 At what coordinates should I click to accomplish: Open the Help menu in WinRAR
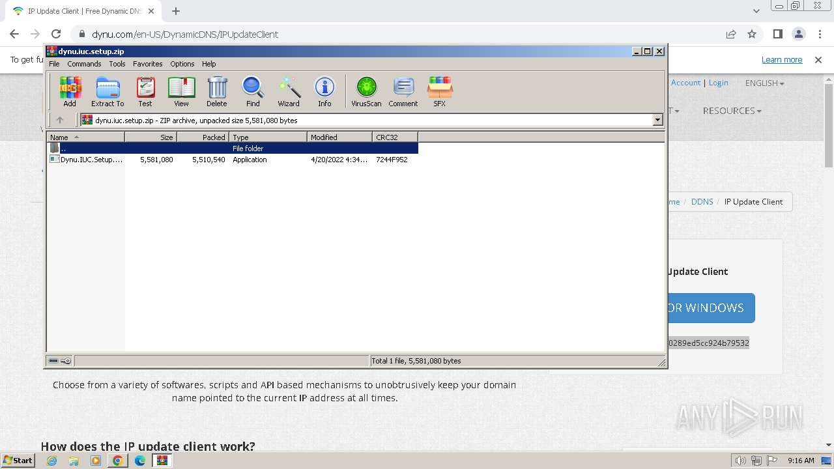click(208, 64)
